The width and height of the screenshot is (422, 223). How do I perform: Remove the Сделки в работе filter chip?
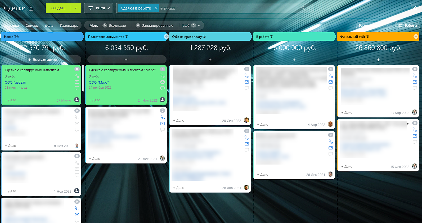[x=156, y=8]
